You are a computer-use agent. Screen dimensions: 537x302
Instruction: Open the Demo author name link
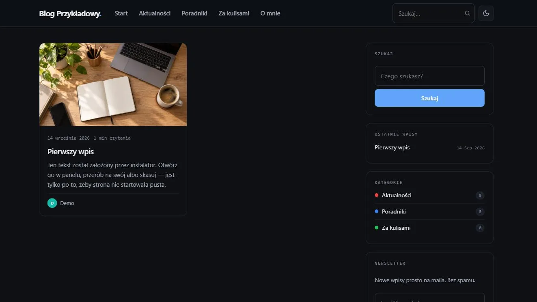[67, 203]
